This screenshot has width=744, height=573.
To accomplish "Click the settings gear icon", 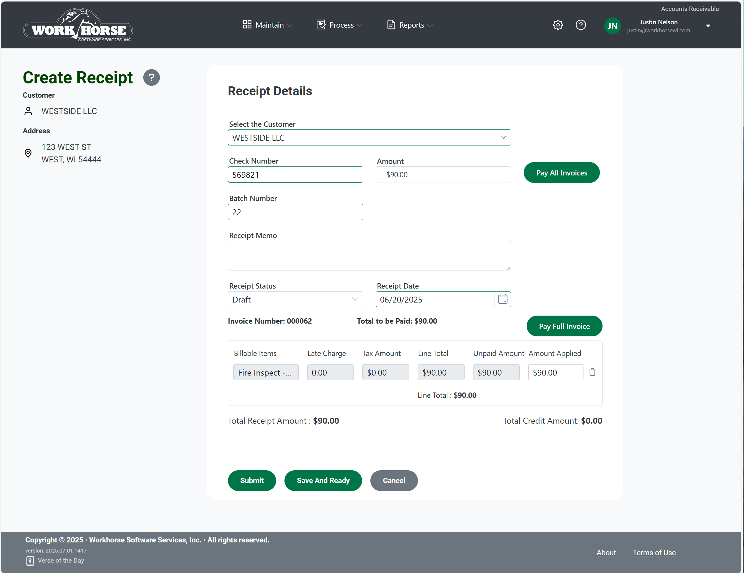I will point(558,25).
